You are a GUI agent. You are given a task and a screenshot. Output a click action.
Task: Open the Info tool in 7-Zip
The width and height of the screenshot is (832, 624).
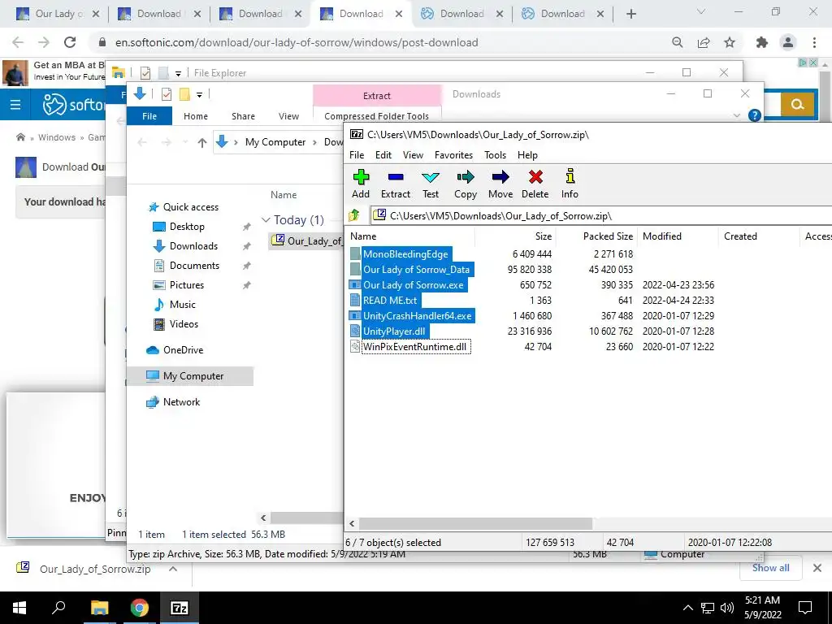pyautogui.click(x=570, y=184)
